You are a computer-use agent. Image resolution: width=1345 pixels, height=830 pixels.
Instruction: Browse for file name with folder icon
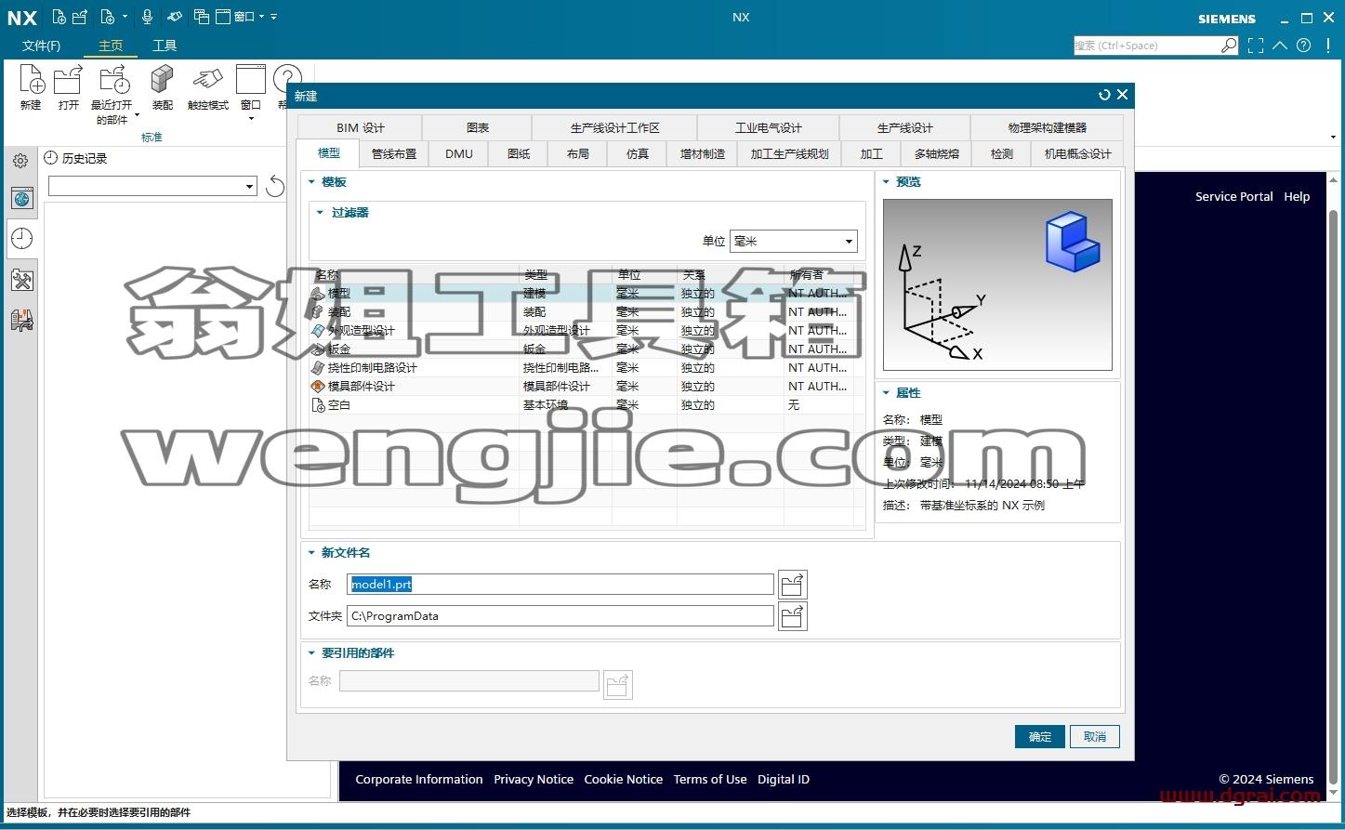(x=792, y=585)
